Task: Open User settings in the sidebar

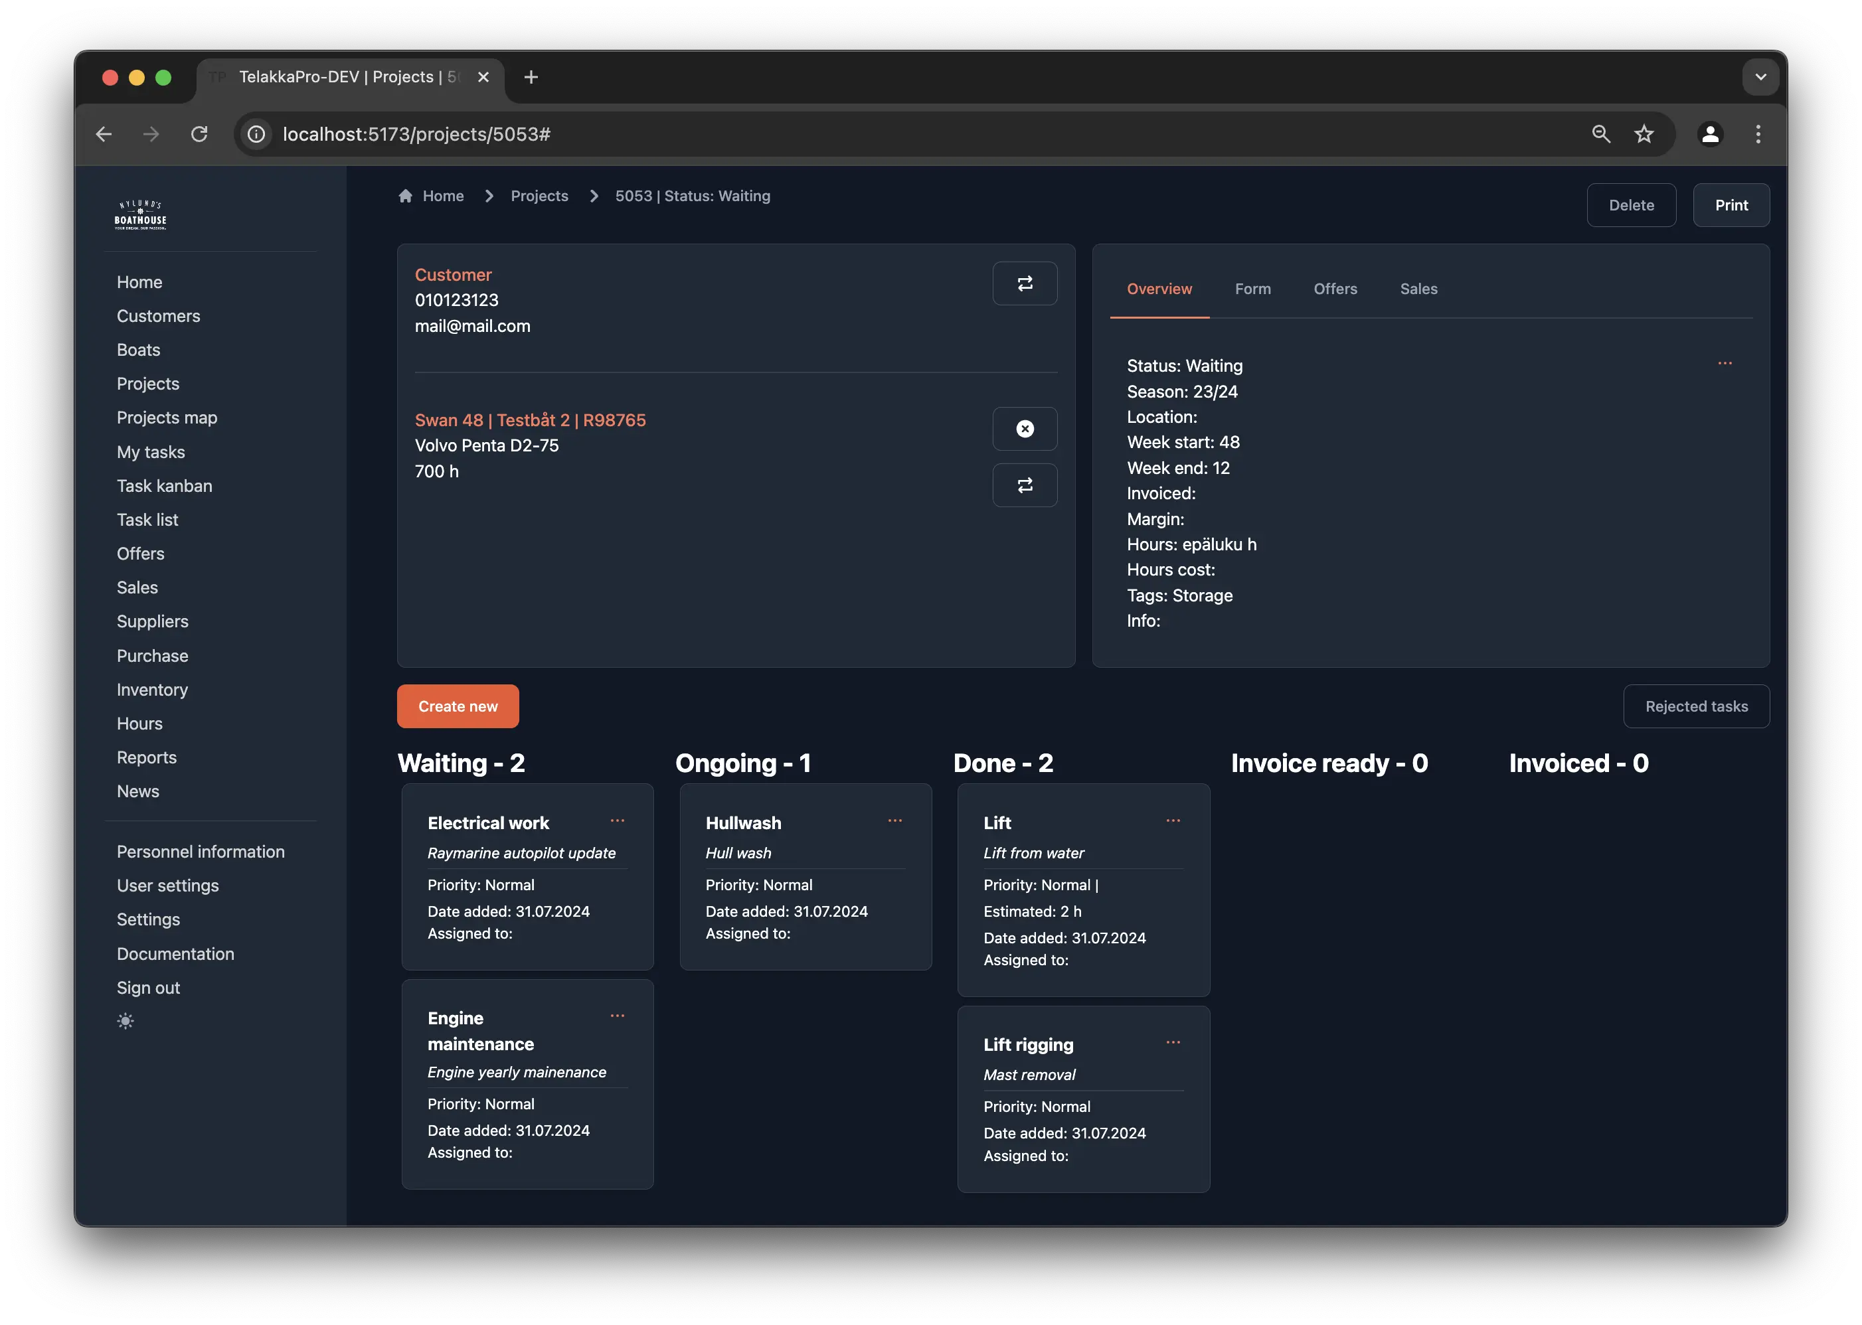Action: pos(168,886)
